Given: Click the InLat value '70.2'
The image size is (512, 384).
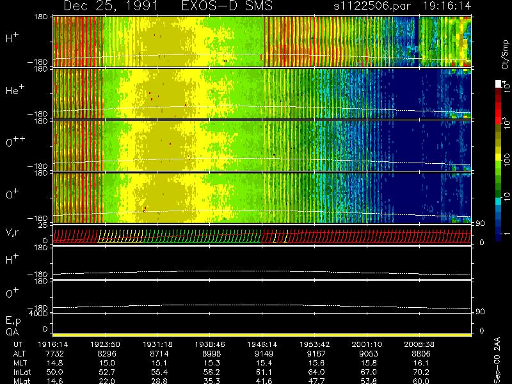Looking at the screenshot, I should (x=420, y=372).
